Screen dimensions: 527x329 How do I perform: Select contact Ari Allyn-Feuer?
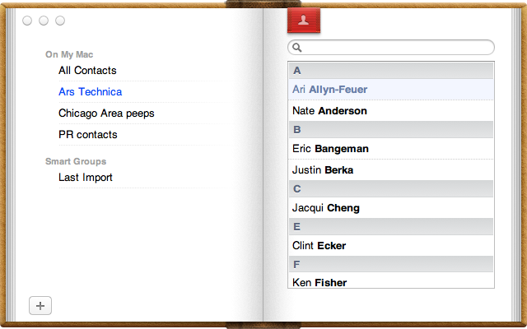click(x=391, y=90)
